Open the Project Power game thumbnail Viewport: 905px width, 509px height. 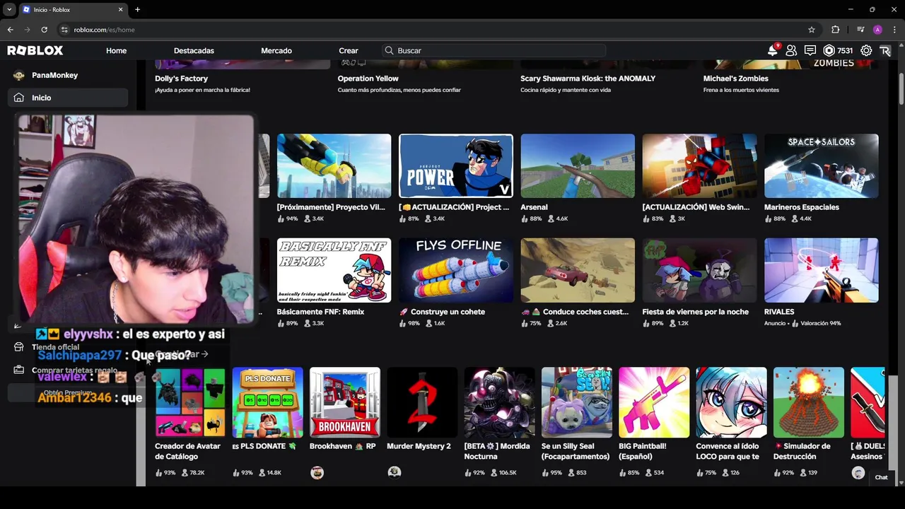coord(456,166)
